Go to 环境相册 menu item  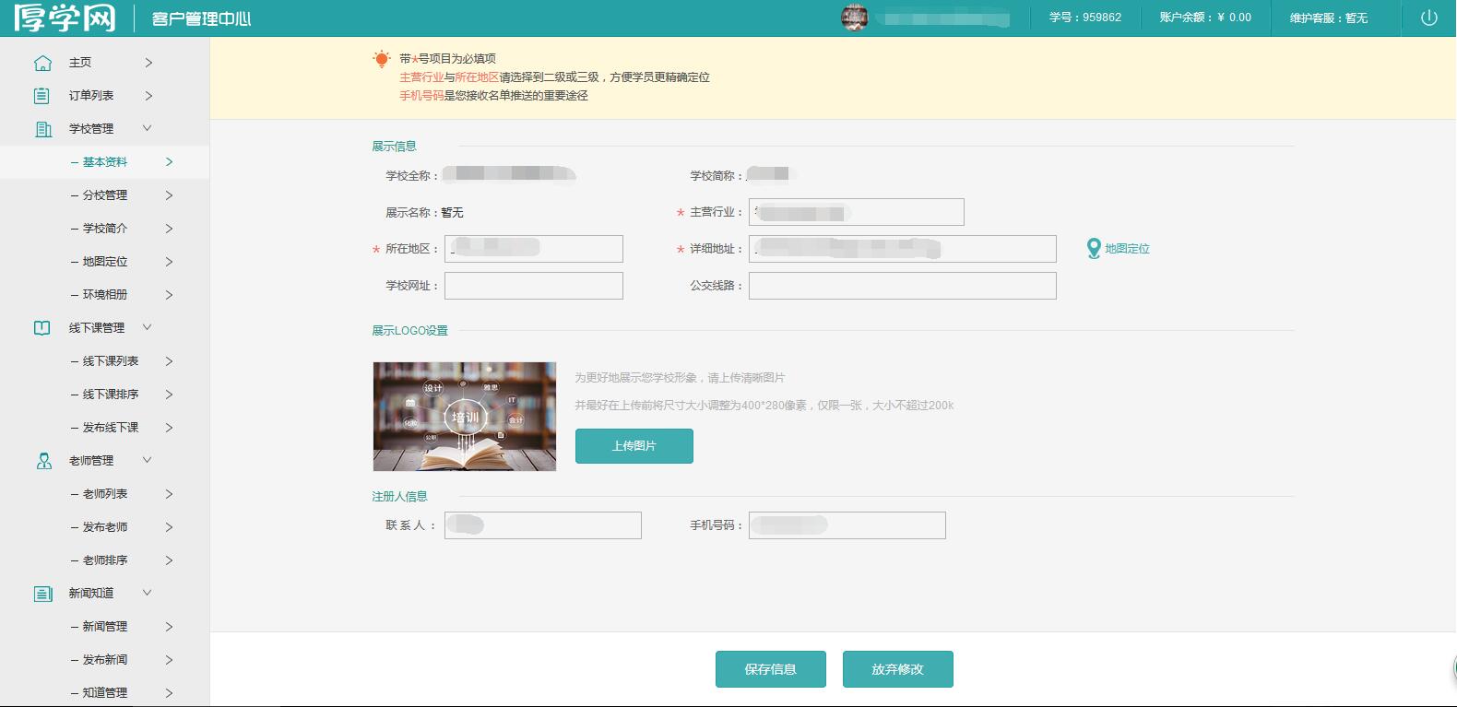(x=105, y=295)
